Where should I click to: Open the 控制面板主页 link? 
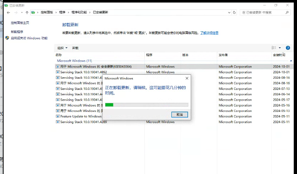20,23
